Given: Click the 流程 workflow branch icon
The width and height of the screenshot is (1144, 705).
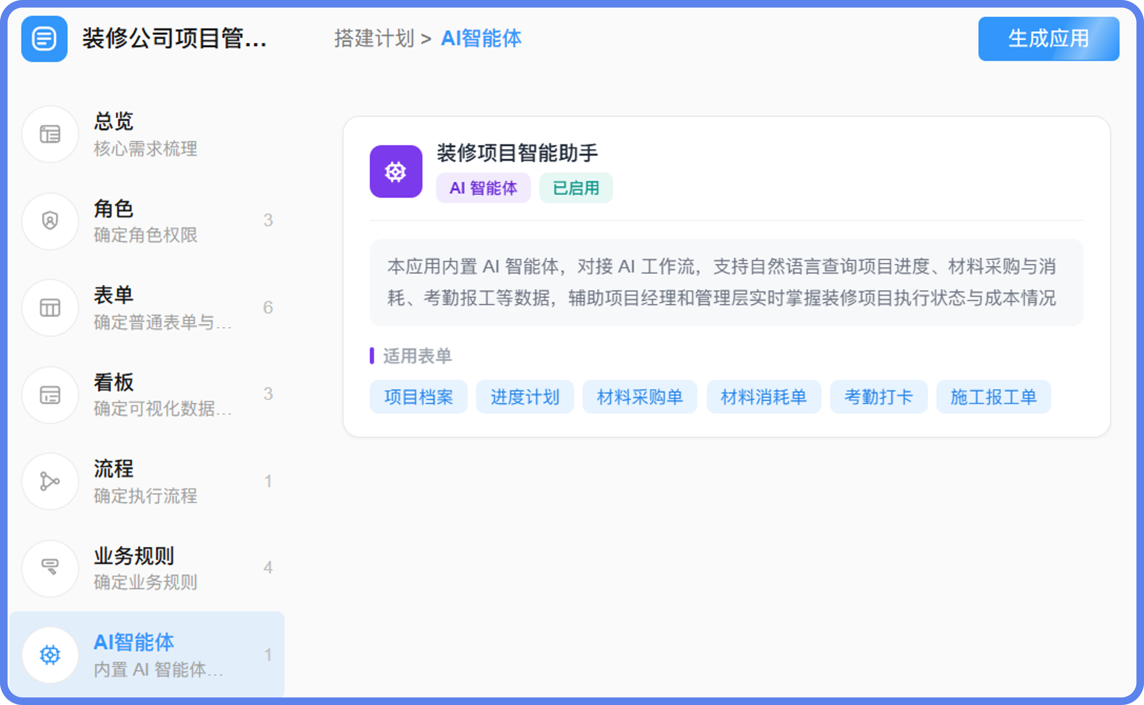Looking at the screenshot, I should [x=50, y=481].
